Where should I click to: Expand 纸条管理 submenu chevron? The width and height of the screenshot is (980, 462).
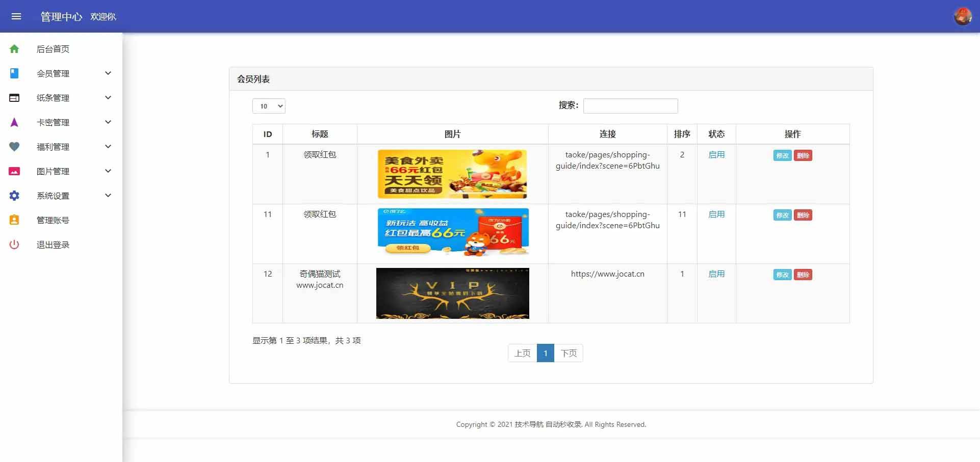108,98
